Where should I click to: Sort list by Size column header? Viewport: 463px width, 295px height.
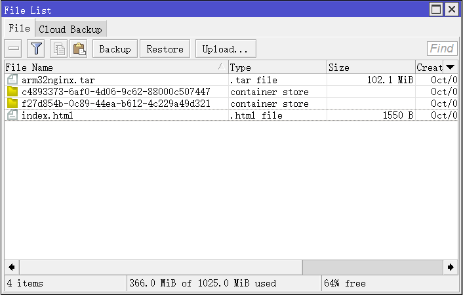[371, 68]
